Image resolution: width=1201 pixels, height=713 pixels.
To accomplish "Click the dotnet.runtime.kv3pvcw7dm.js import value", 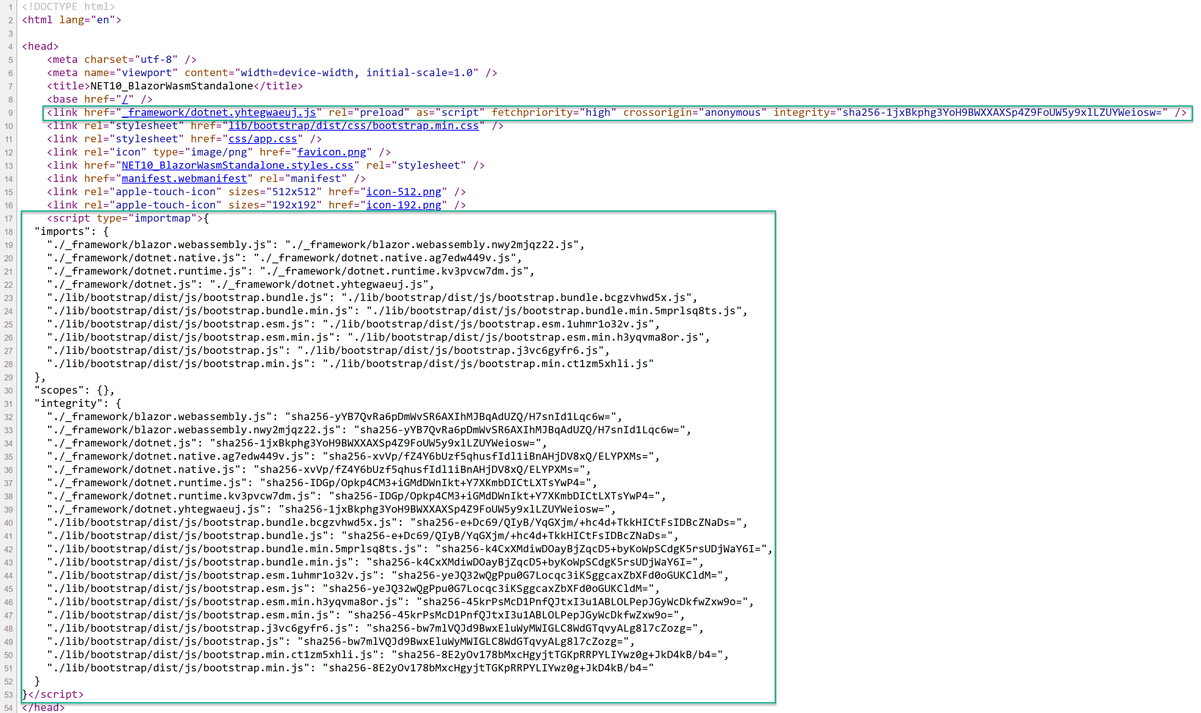I will click(394, 271).
